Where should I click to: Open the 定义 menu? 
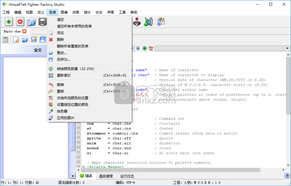pyautogui.click(x=41, y=12)
